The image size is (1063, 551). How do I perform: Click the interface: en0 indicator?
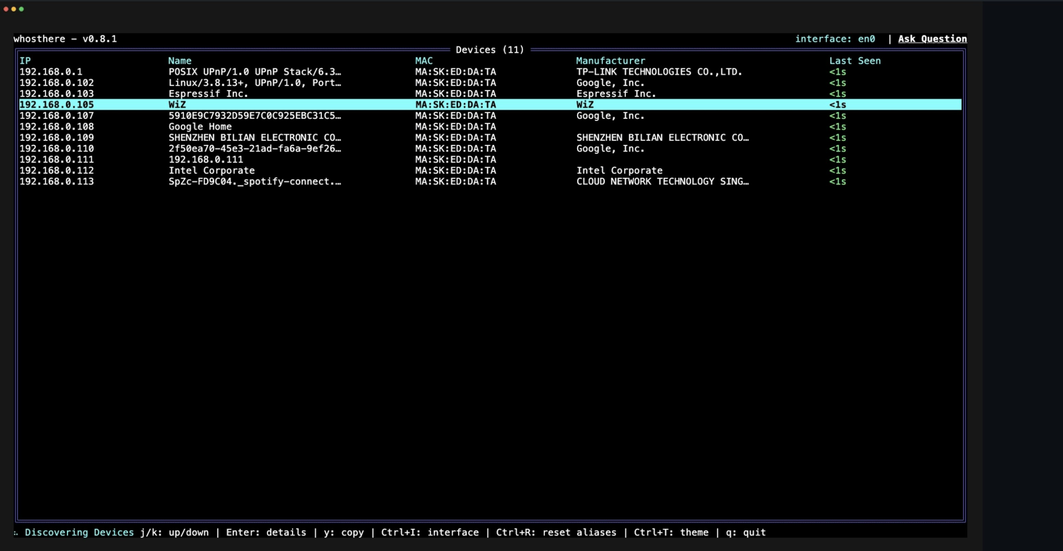tap(835, 39)
